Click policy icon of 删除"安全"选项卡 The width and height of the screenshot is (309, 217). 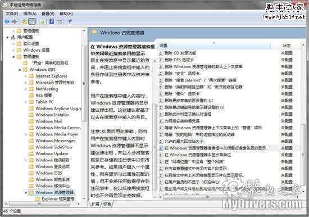click(x=161, y=74)
